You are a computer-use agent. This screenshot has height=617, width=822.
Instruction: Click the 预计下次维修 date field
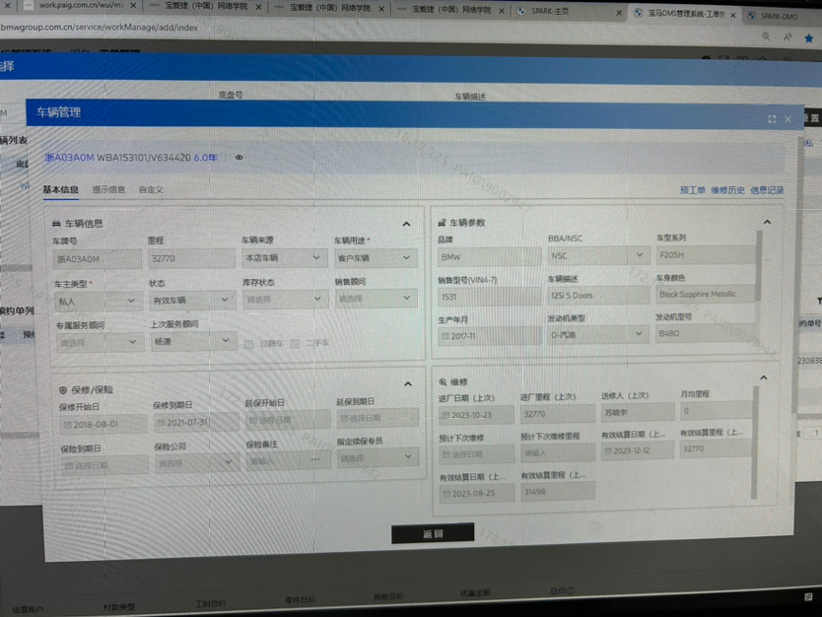click(x=476, y=454)
